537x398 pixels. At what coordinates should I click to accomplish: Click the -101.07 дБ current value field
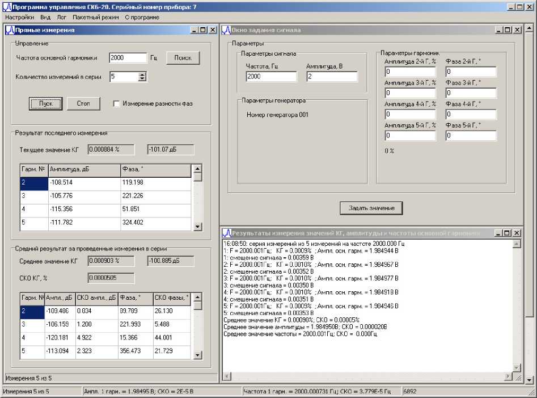(171, 150)
